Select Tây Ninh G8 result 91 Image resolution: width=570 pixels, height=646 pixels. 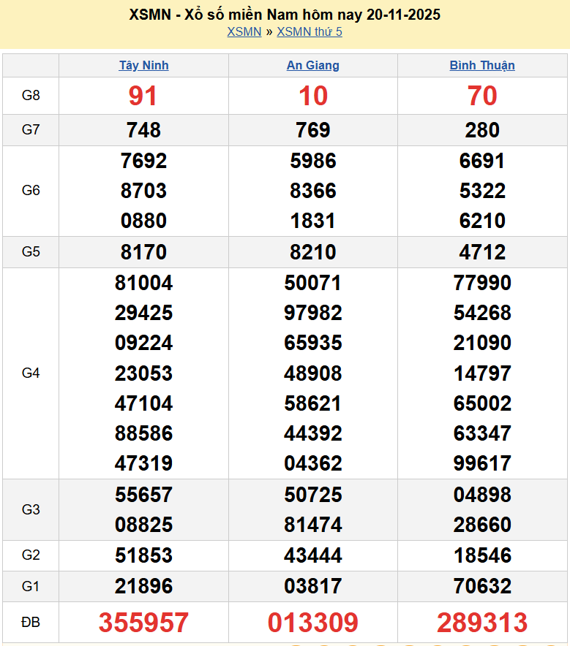(143, 96)
